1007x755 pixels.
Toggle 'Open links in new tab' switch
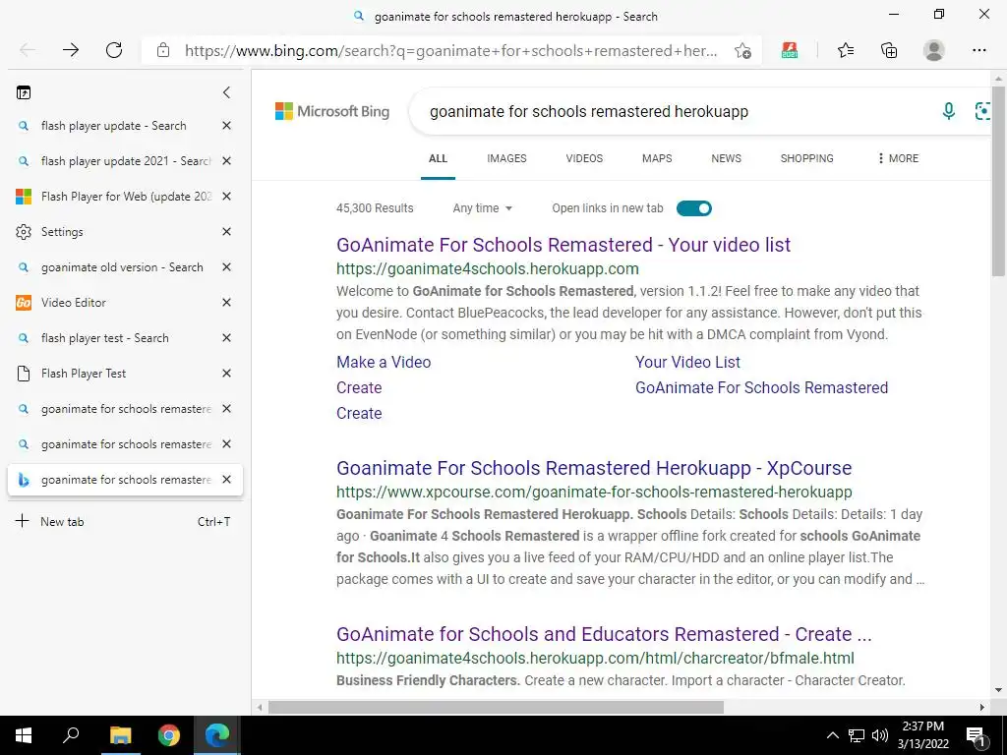point(693,208)
